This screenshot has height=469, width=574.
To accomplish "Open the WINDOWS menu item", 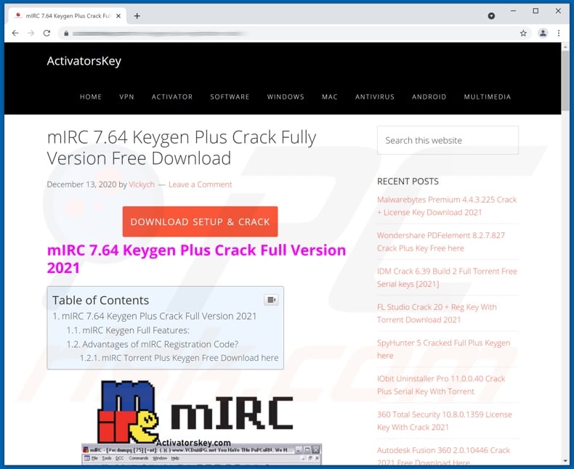I will tap(286, 97).
